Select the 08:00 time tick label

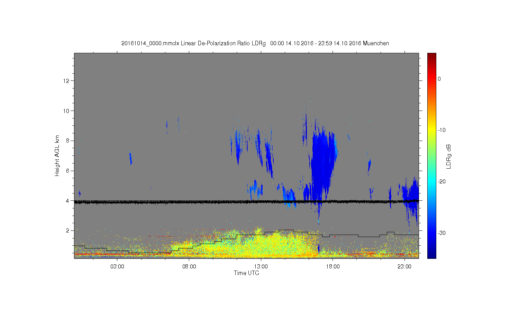pyautogui.click(x=189, y=267)
